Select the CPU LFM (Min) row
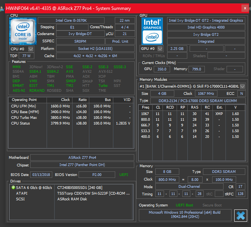The width and height of the screenshot is (251, 227). [x=71, y=106]
